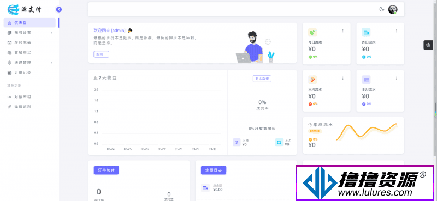Open 邀请返利 invite rebate page
The height and width of the screenshot is (201, 437).
point(29,107)
